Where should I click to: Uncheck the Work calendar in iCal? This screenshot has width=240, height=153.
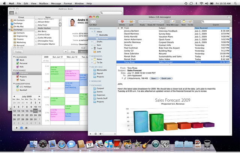click(x=18, y=60)
